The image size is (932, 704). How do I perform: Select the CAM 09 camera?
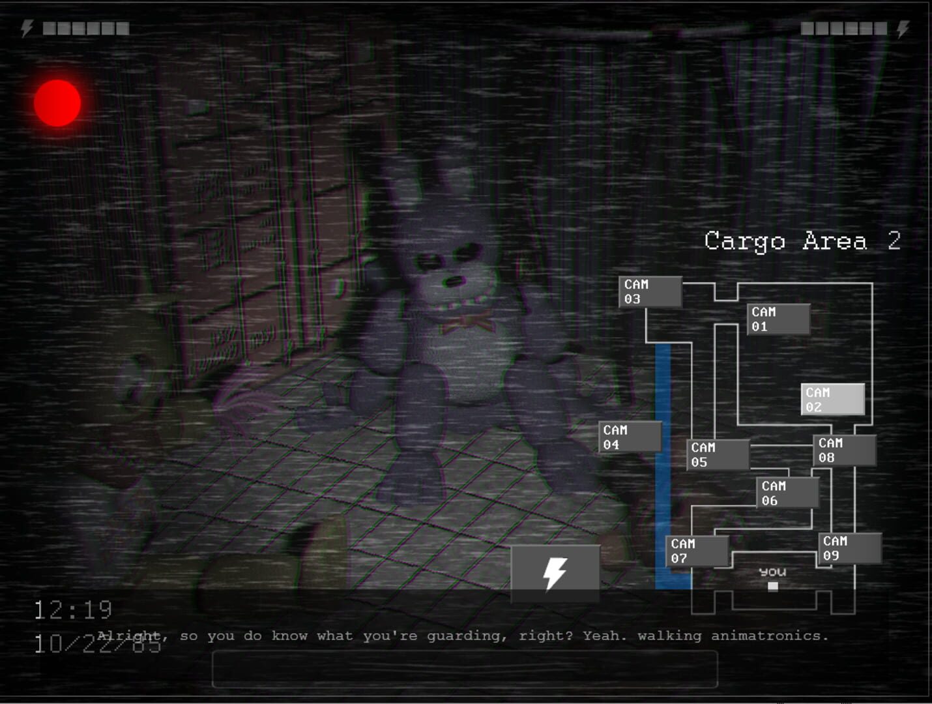847,548
